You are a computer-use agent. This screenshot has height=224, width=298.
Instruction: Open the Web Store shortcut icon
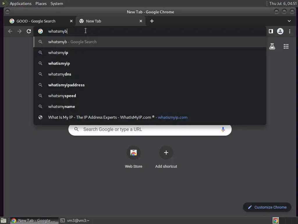point(133,153)
